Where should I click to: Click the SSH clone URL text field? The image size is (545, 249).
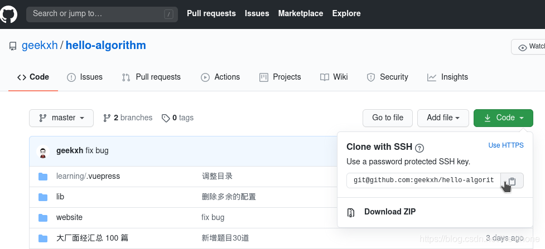pos(424,180)
